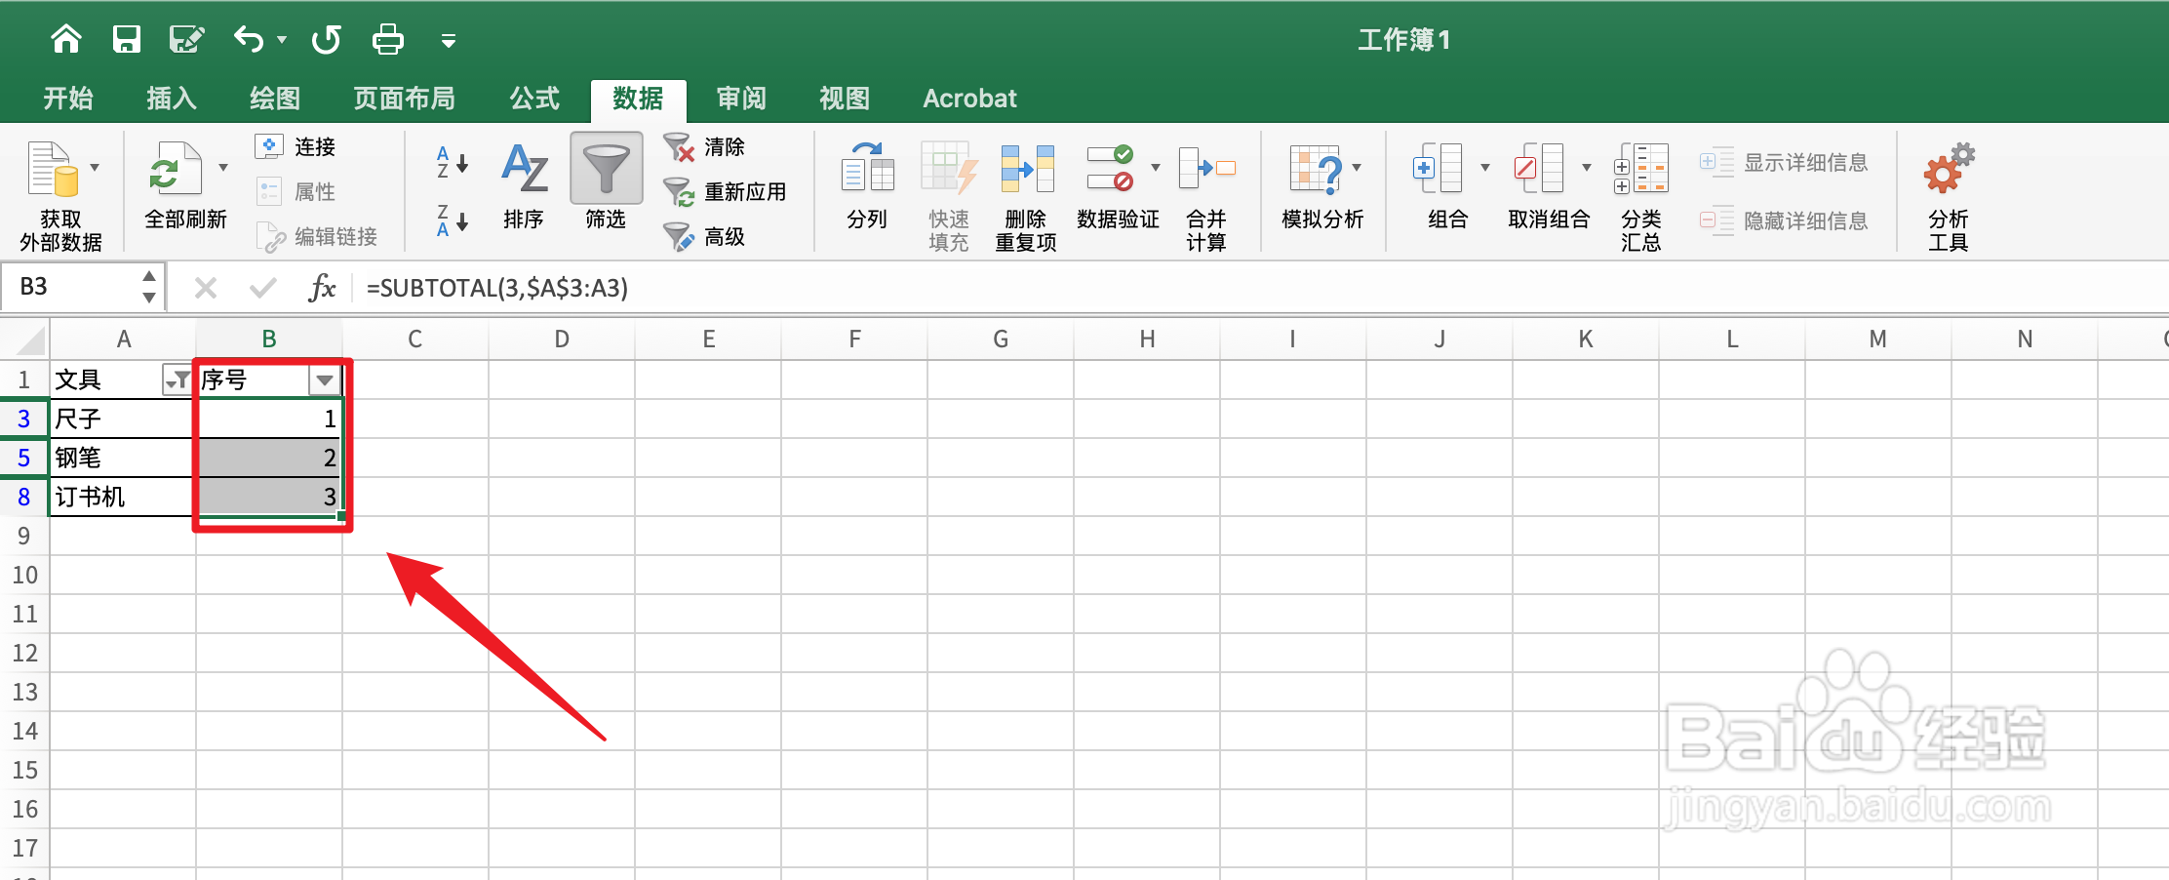Save the workbook with the floppy icon

(x=127, y=39)
